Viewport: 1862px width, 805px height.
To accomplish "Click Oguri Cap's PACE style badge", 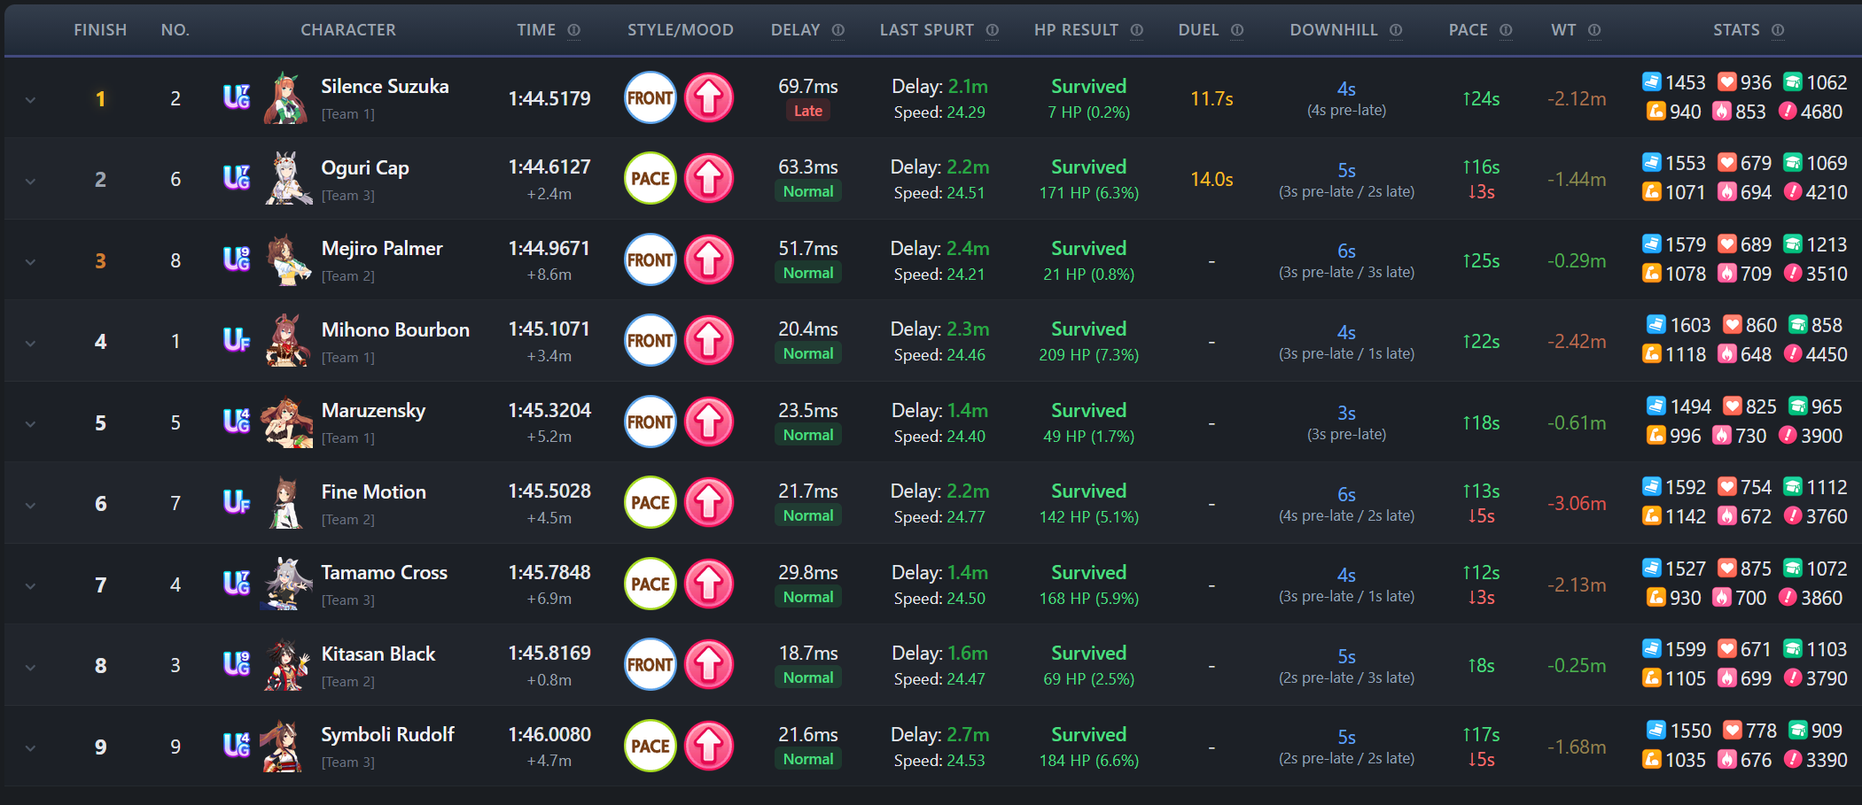I will pos(651,178).
